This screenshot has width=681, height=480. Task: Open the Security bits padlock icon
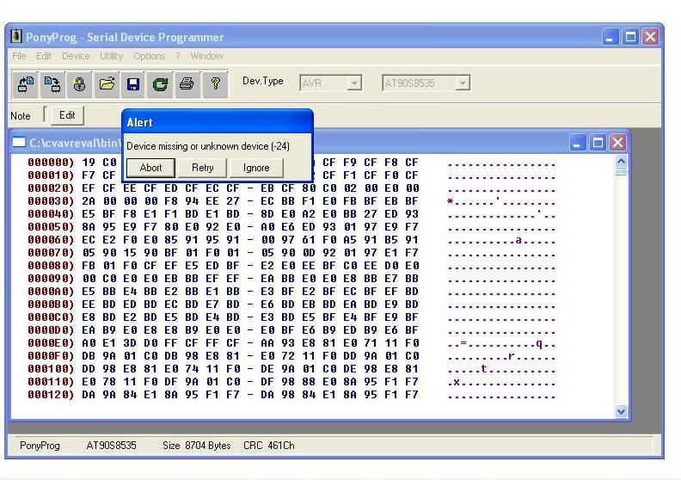point(79,83)
